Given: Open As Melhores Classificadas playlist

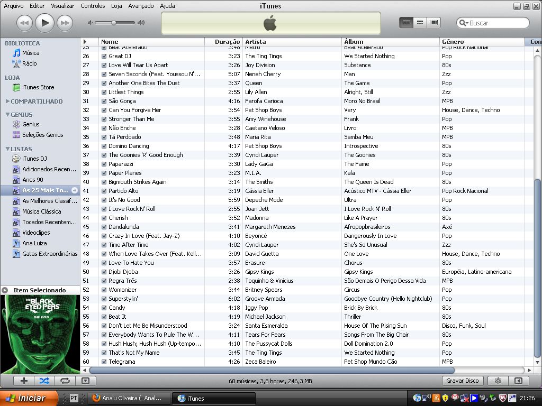Looking at the screenshot, I should pyautogui.click(x=45, y=201).
